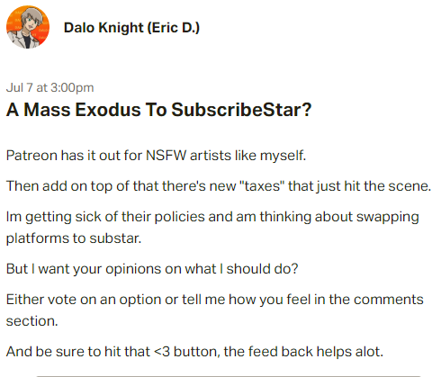Click the word Exodus in the title
The height and width of the screenshot is (377, 441).
point(108,110)
